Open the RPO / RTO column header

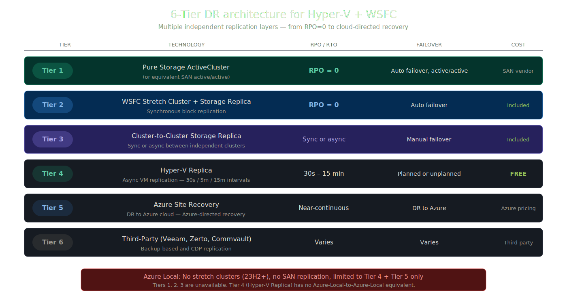click(x=324, y=44)
